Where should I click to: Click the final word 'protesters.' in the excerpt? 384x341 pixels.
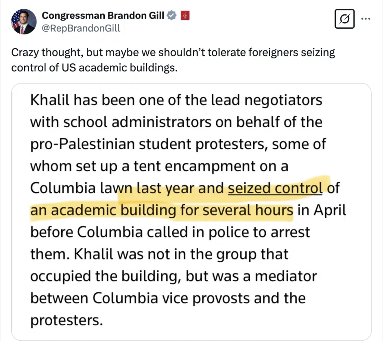point(66,320)
